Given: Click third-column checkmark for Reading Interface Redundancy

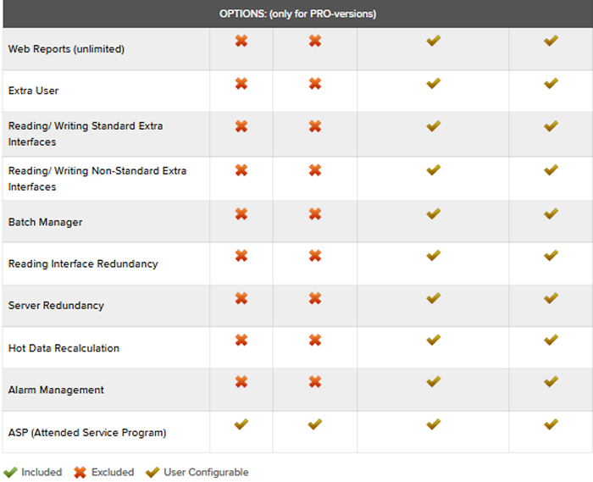Looking at the screenshot, I should point(433,255).
